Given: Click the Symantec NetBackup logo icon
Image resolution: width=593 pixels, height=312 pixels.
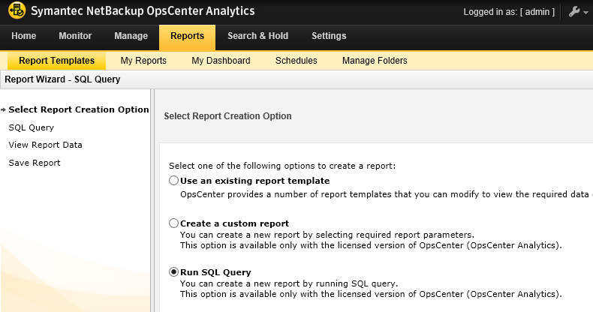Looking at the screenshot, I should 17,10.
